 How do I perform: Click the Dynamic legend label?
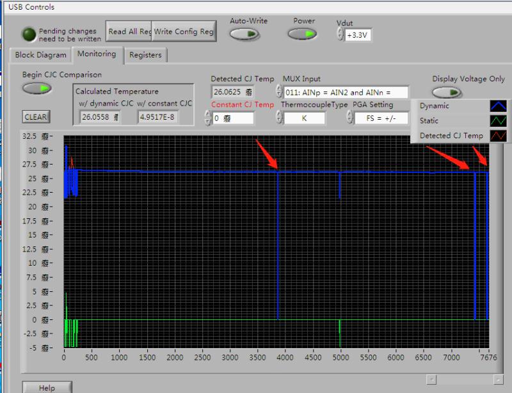435,106
